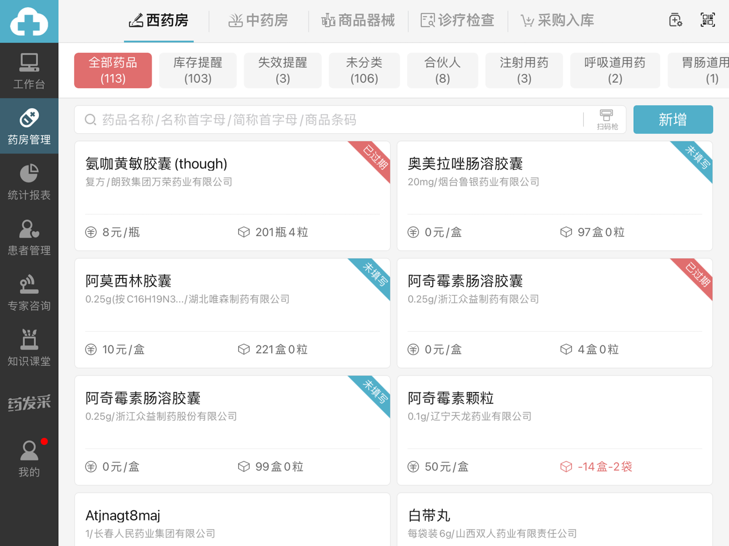
Task: Filter by 库存提醒 (103)
Action: point(197,70)
